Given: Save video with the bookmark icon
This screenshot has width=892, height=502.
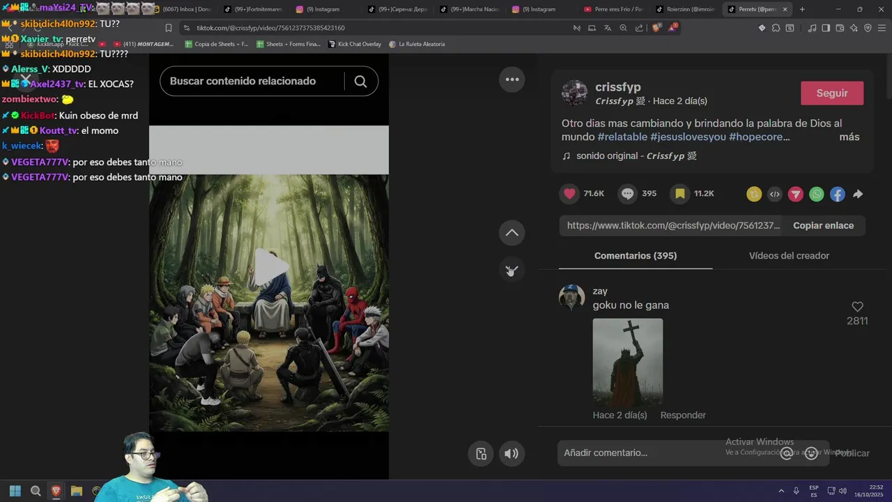Looking at the screenshot, I should coord(679,194).
